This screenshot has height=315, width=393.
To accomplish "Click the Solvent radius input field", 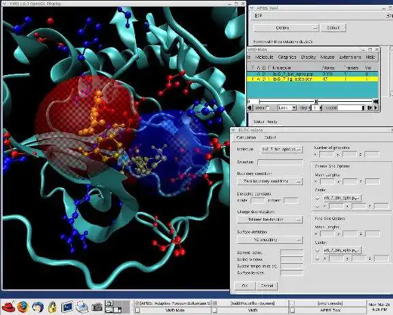I will (292, 253).
